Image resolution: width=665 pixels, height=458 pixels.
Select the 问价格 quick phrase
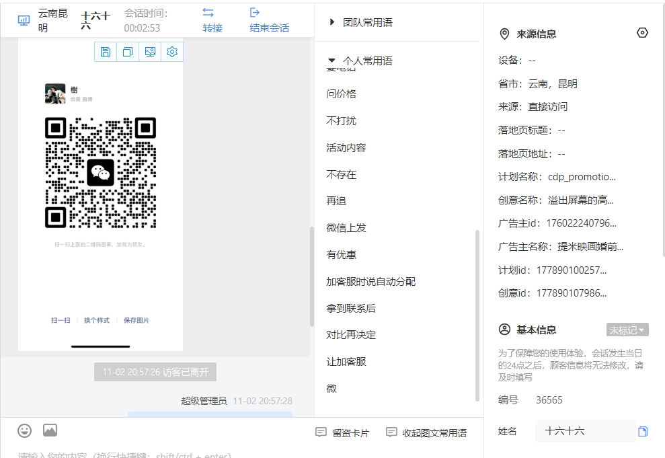342,93
